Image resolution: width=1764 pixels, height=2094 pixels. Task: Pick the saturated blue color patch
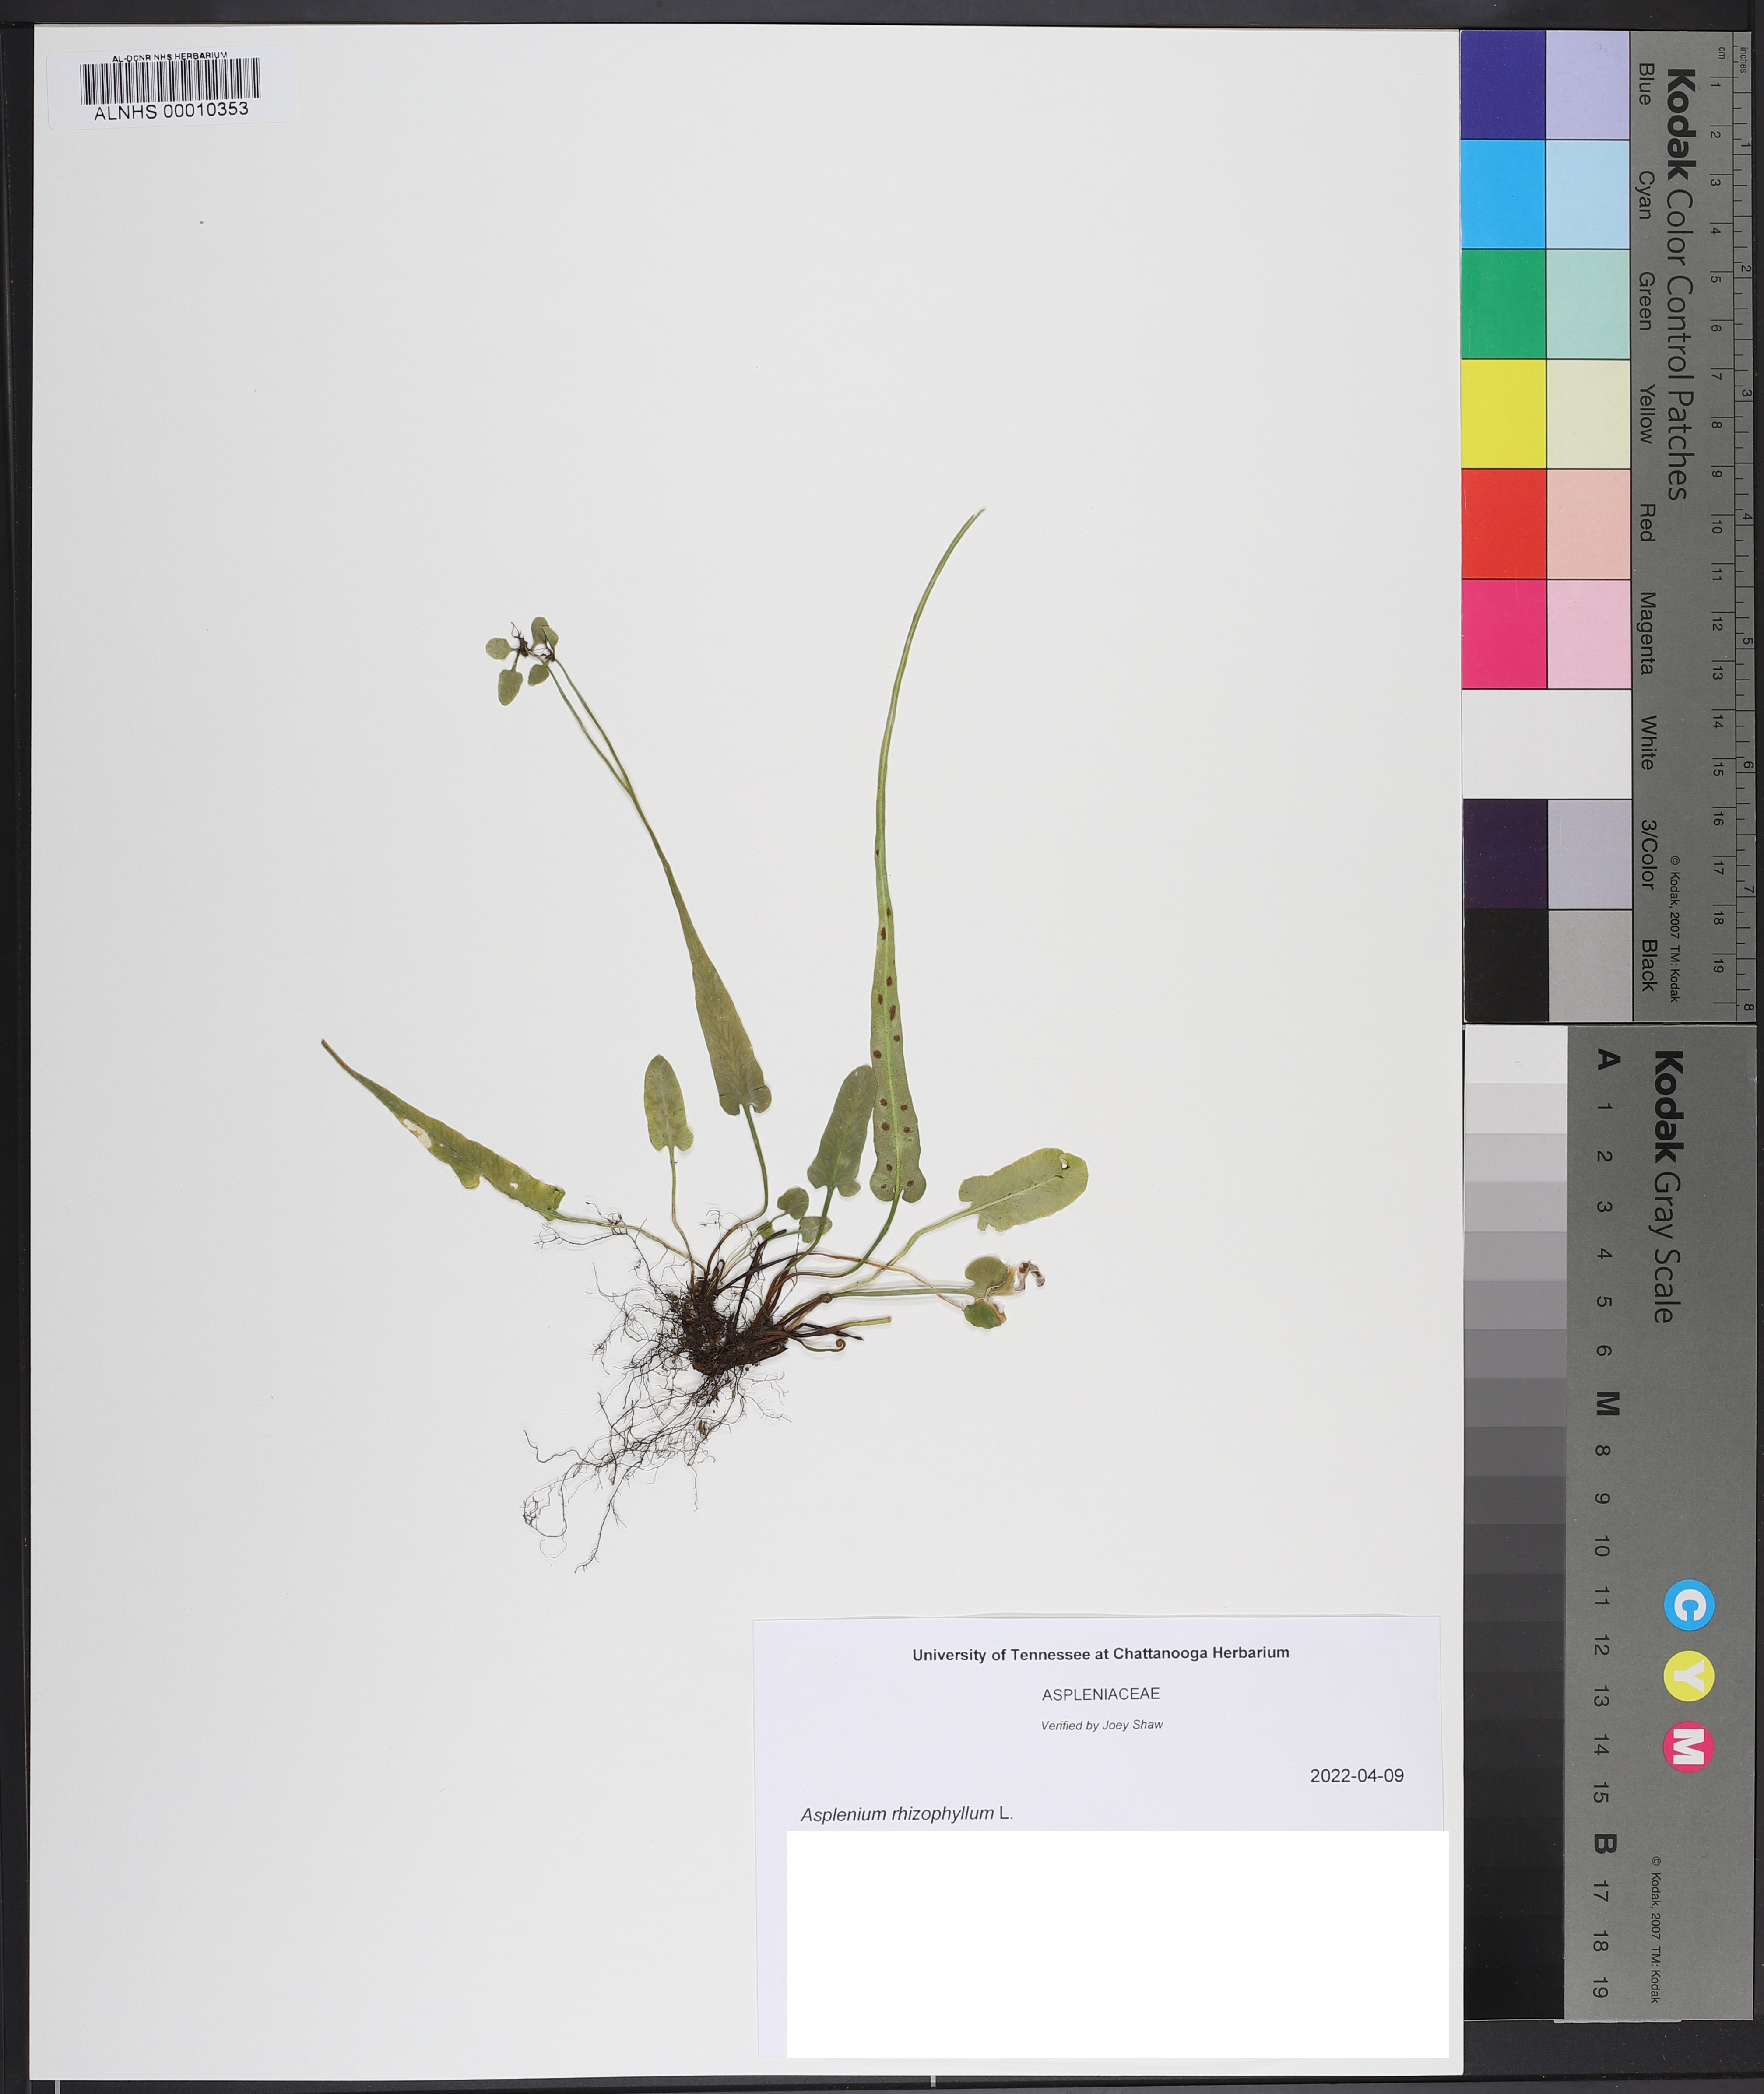[x=1503, y=85]
